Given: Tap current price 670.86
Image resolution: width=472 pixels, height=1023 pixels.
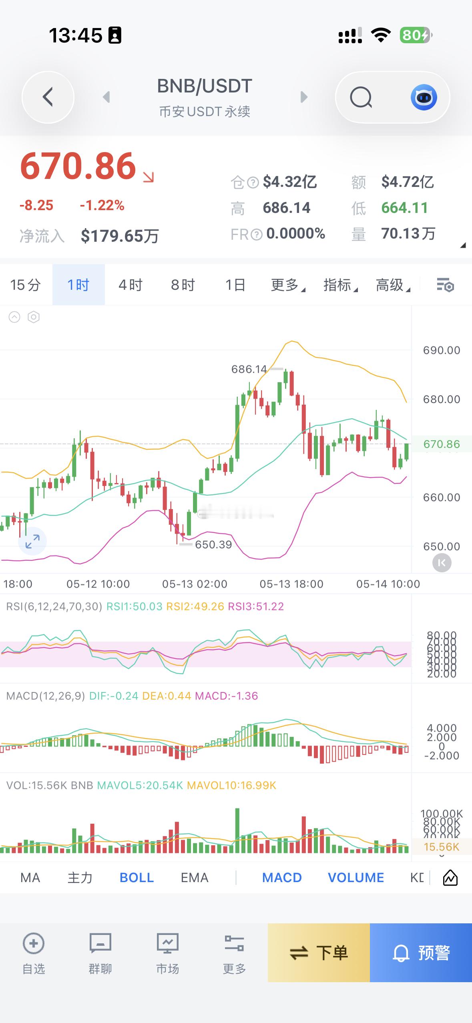Looking at the screenshot, I should click(78, 166).
